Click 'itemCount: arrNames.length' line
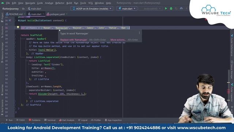The image size is (234, 132). pyautogui.click(x=44, y=87)
